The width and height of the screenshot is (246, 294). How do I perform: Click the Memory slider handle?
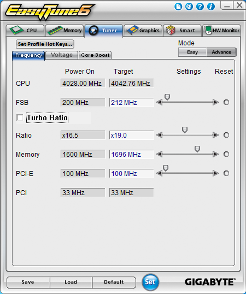tap(197, 149)
